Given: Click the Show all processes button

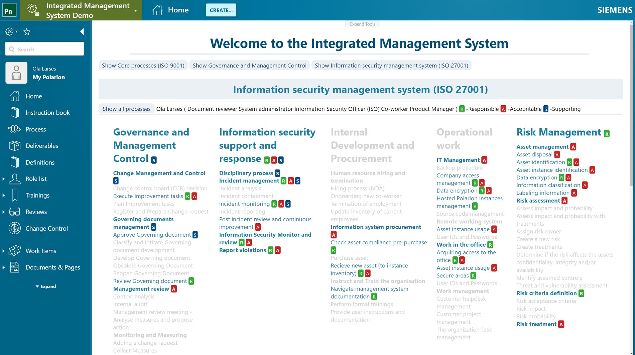Looking at the screenshot, I should click(127, 109).
